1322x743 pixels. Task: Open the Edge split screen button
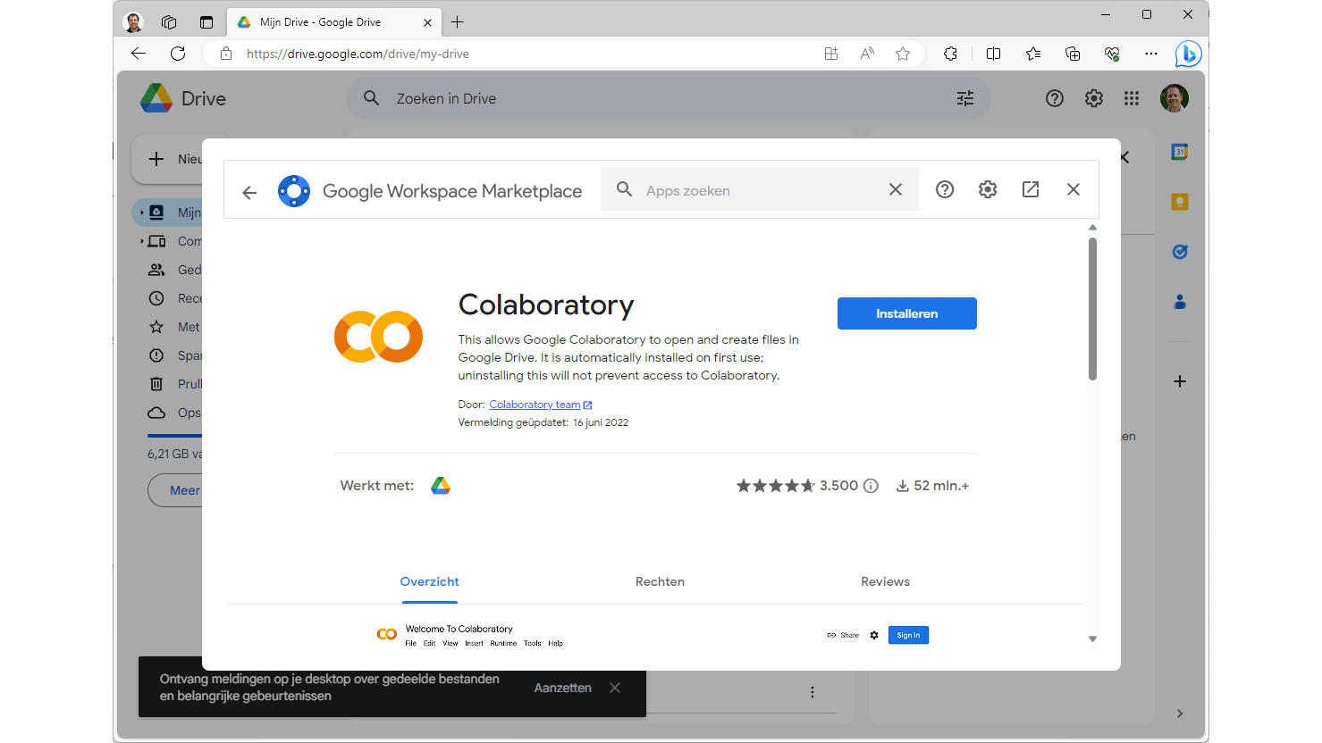(x=993, y=54)
